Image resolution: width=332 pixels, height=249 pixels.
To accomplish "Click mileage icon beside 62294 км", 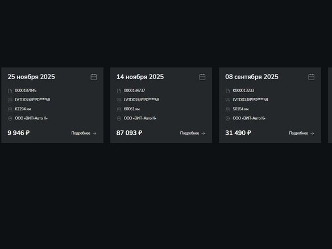I will tap(10, 109).
